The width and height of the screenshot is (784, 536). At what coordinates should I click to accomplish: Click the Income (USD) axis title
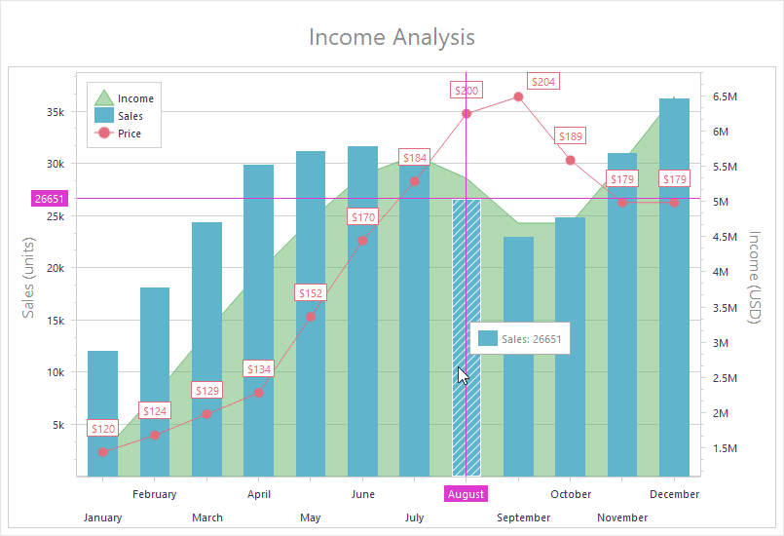pyautogui.click(x=755, y=278)
